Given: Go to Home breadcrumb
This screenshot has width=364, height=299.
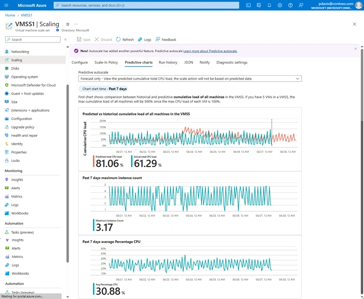Looking at the screenshot, I should [x=10, y=15].
